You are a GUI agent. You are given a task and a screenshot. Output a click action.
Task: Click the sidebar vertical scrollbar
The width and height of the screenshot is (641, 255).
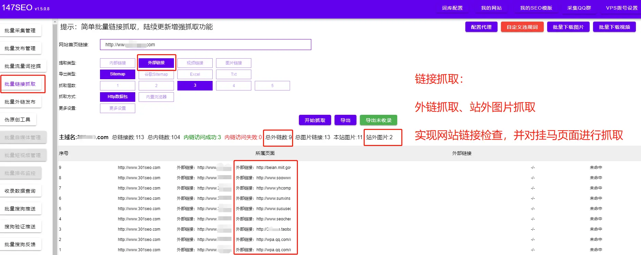[x=55, y=137]
